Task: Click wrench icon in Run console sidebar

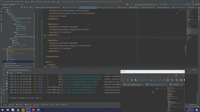Action: click(x=4, y=75)
